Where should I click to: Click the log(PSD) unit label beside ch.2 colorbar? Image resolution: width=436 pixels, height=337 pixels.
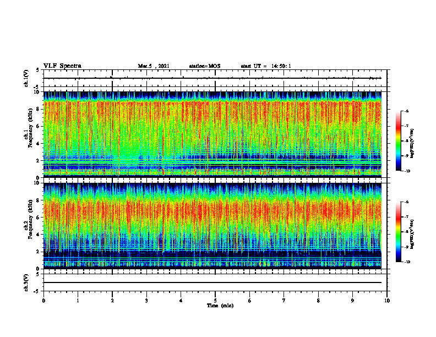pos(413,234)
